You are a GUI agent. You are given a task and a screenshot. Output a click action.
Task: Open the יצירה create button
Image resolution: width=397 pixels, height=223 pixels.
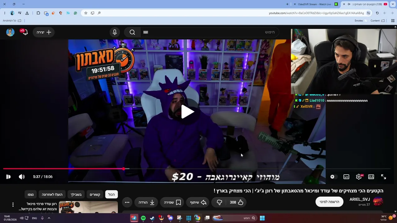44,32
